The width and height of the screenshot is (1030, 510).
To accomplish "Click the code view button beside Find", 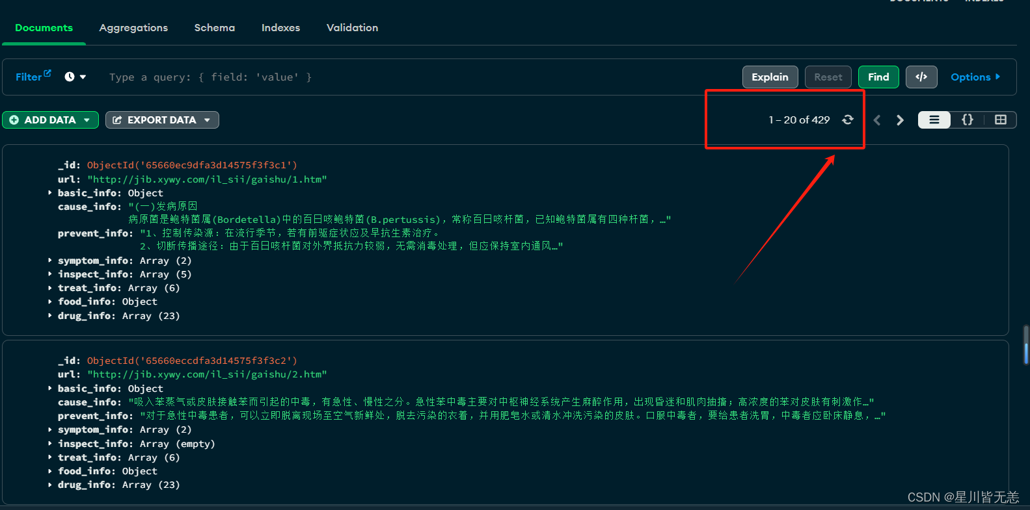I will point(921,77).
